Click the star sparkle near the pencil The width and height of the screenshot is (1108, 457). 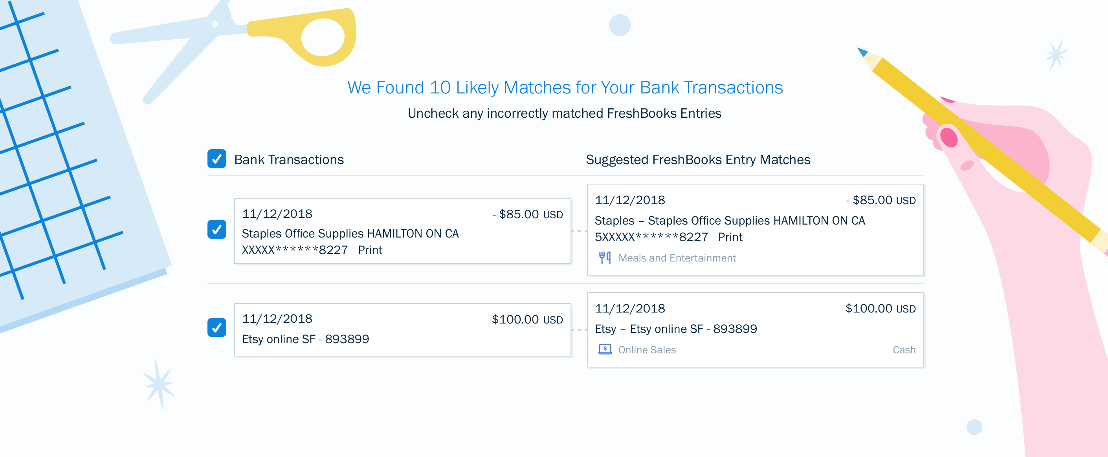tap(1056, 55)
